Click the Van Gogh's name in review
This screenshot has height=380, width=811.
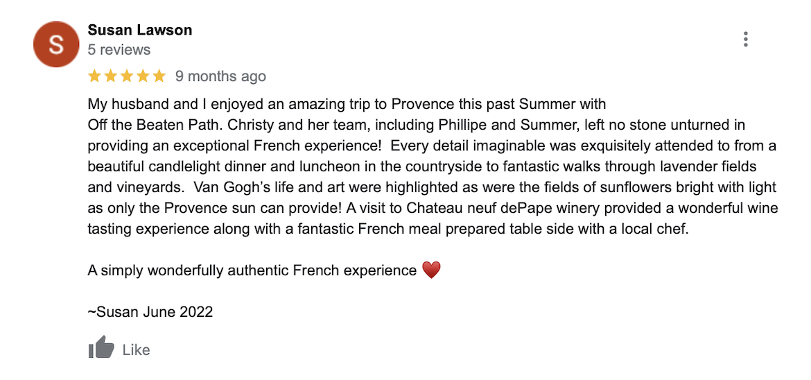click(x=237, y=187)
